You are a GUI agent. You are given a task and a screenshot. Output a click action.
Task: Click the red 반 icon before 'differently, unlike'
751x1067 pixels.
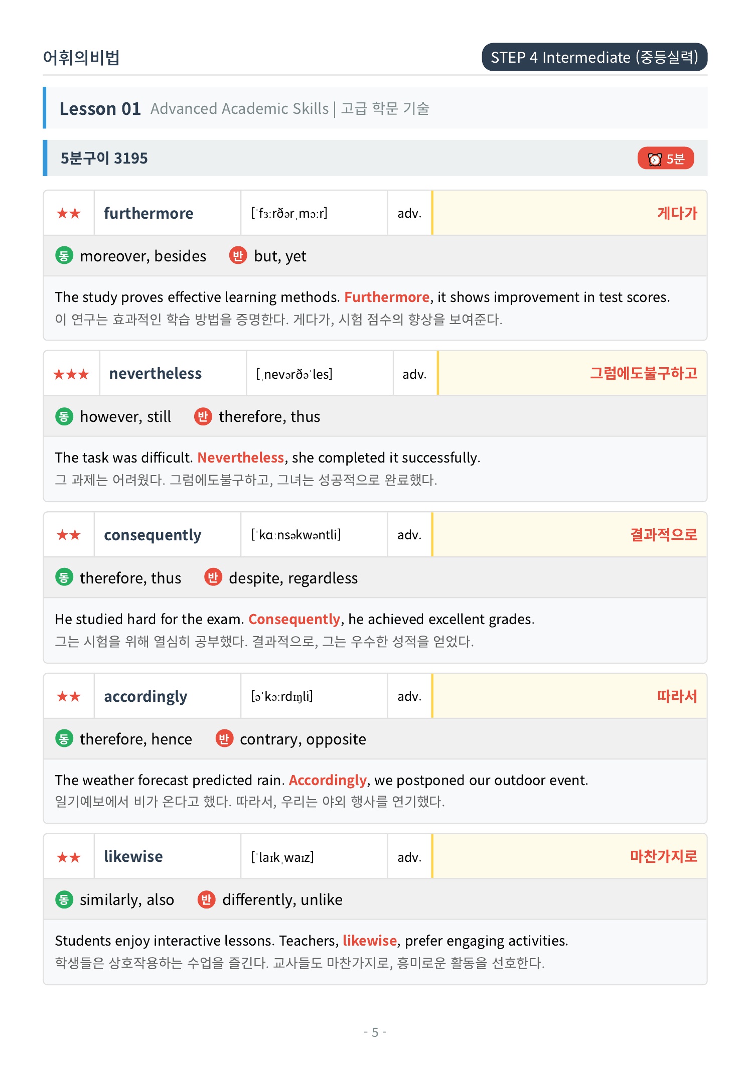pos(206,899)
